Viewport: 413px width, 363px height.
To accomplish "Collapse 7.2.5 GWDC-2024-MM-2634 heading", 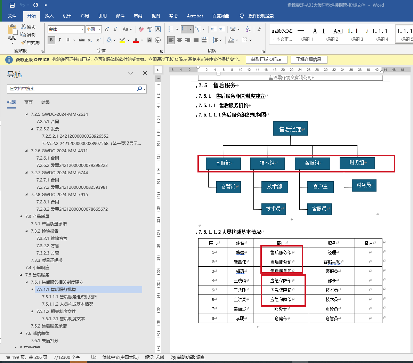I will click(27, 114).
